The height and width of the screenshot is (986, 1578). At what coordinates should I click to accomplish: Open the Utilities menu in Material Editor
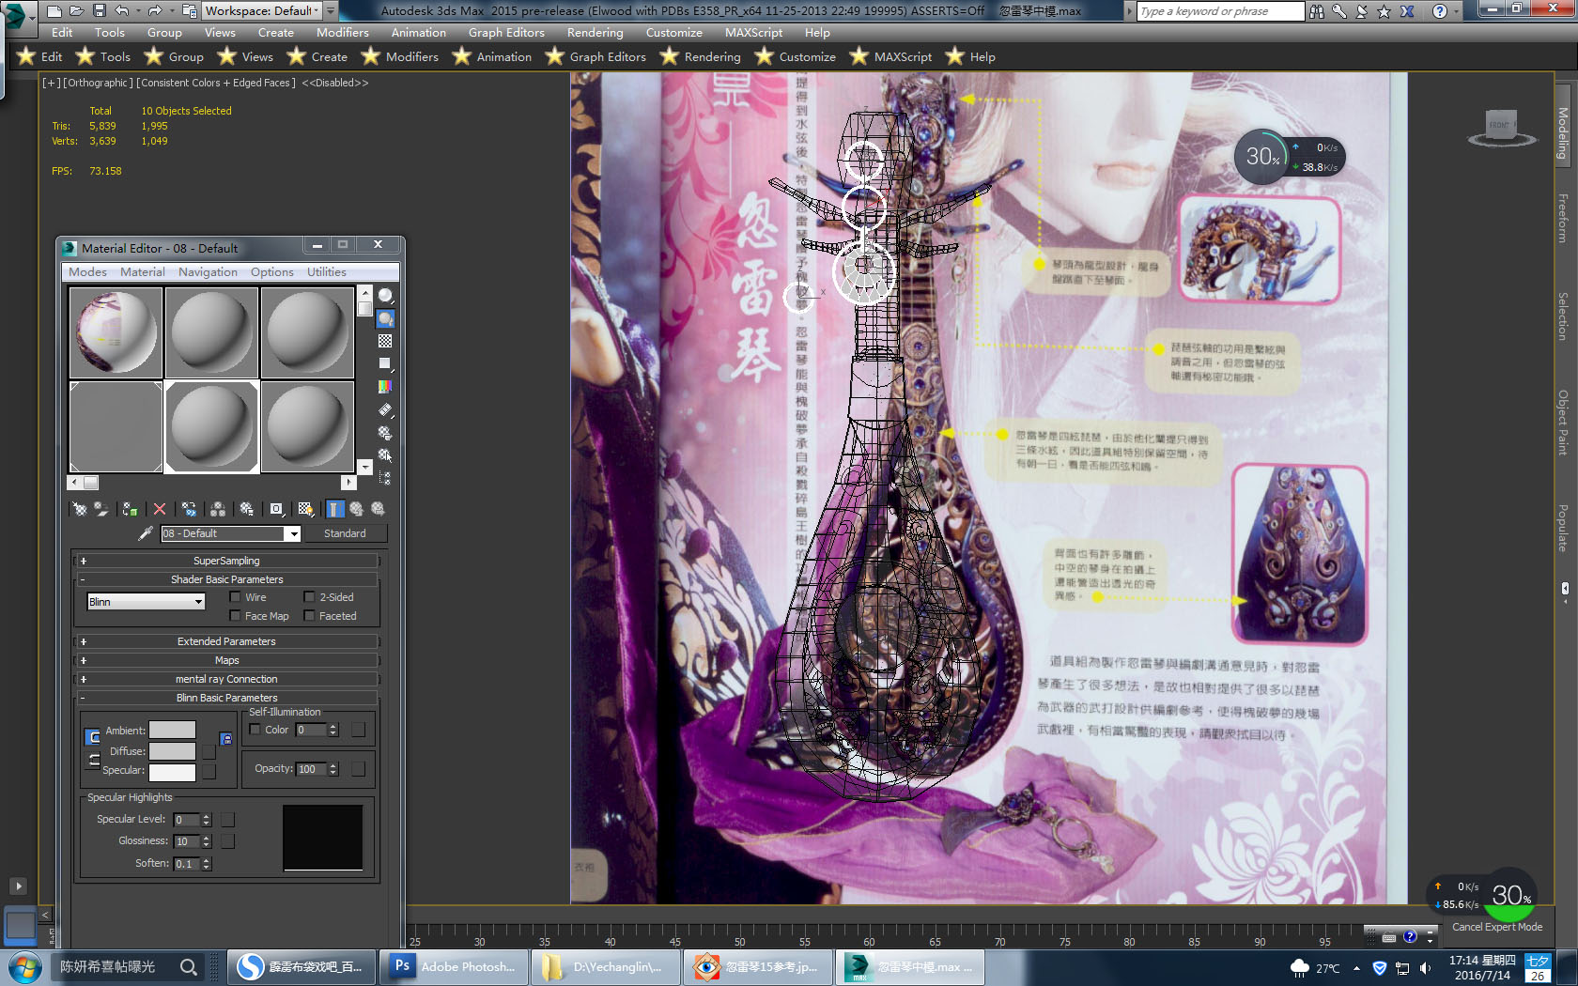pos(326,272)
